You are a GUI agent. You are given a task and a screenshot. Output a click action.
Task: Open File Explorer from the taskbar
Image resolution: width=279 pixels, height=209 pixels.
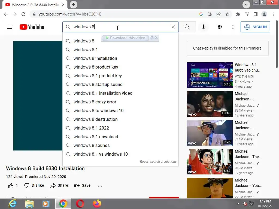coord(29,204)
